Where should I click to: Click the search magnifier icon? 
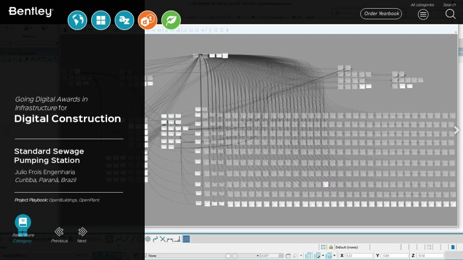(450, 13)
